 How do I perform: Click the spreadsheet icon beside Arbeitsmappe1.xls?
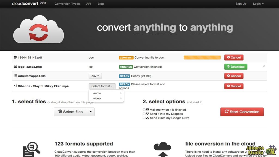pyautogui.click(x=15, y=76)
